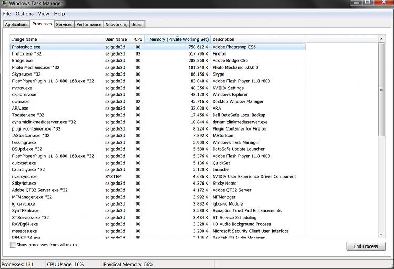
Task: Select the Photoshop.exe process row
Action: pos(158,47)
